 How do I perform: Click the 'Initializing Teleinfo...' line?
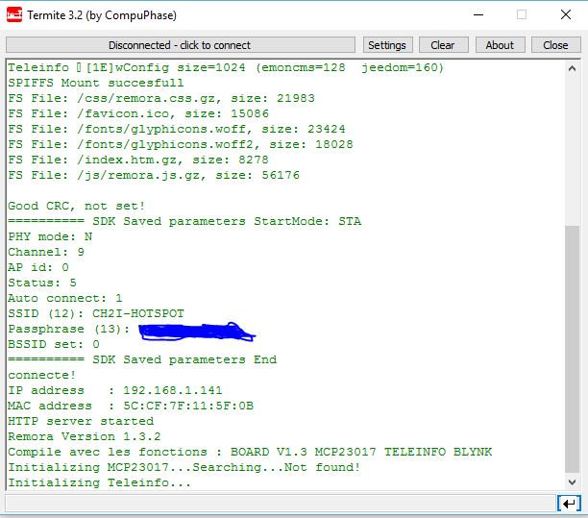point(100,482)
